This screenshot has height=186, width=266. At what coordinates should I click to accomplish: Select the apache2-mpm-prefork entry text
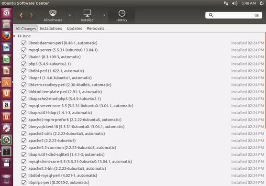click(75, 120)
